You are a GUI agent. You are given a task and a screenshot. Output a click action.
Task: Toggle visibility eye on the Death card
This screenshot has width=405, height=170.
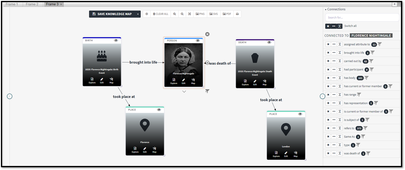(x=269, y=42)
